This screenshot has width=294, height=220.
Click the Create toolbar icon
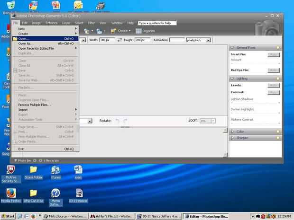click(113, 31)
